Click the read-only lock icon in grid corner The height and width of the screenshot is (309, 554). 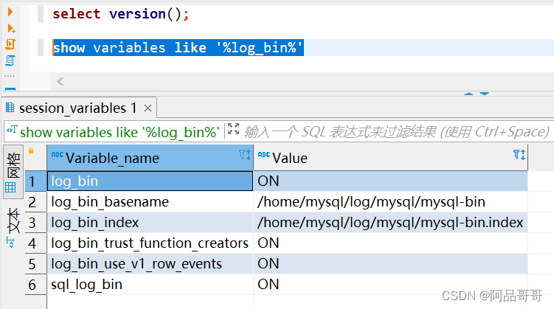31,150
